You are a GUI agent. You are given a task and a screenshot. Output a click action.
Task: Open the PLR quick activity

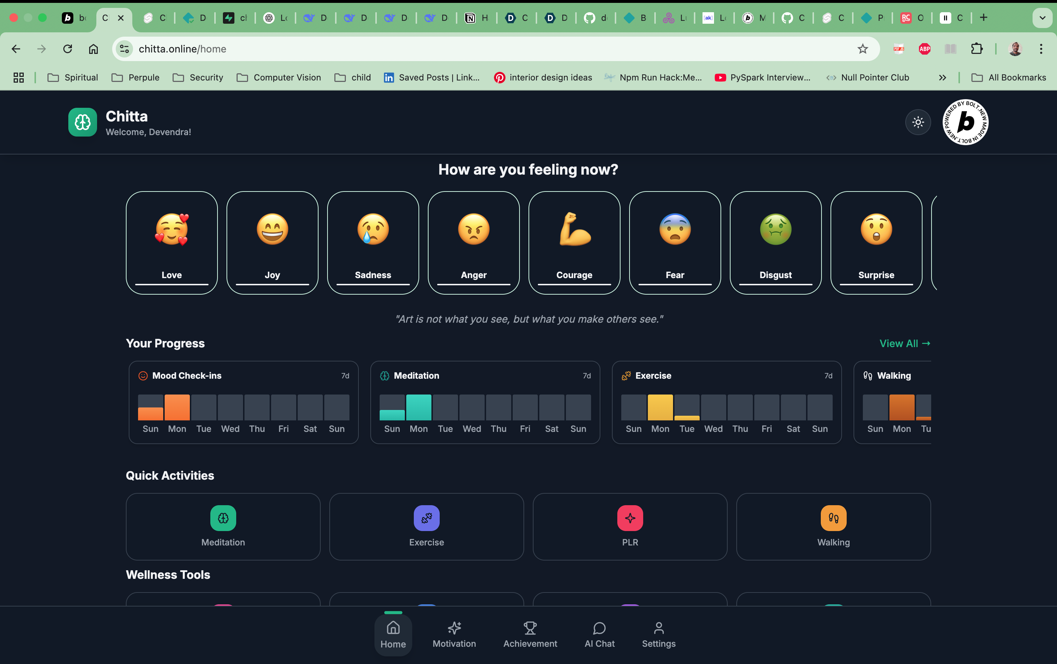point(630,526)
